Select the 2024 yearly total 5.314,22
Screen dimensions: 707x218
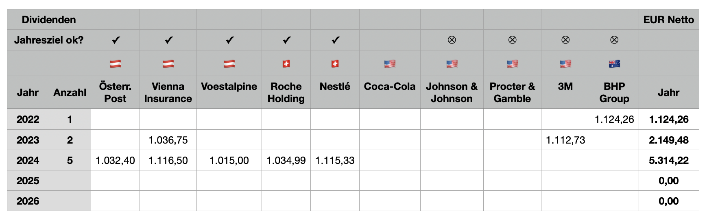tap(668, 160)
